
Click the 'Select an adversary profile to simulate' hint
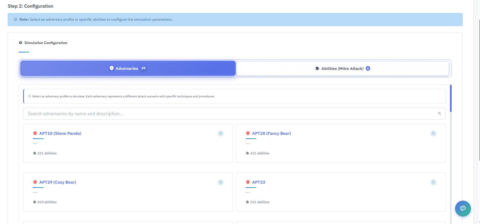tap(124, 96)
